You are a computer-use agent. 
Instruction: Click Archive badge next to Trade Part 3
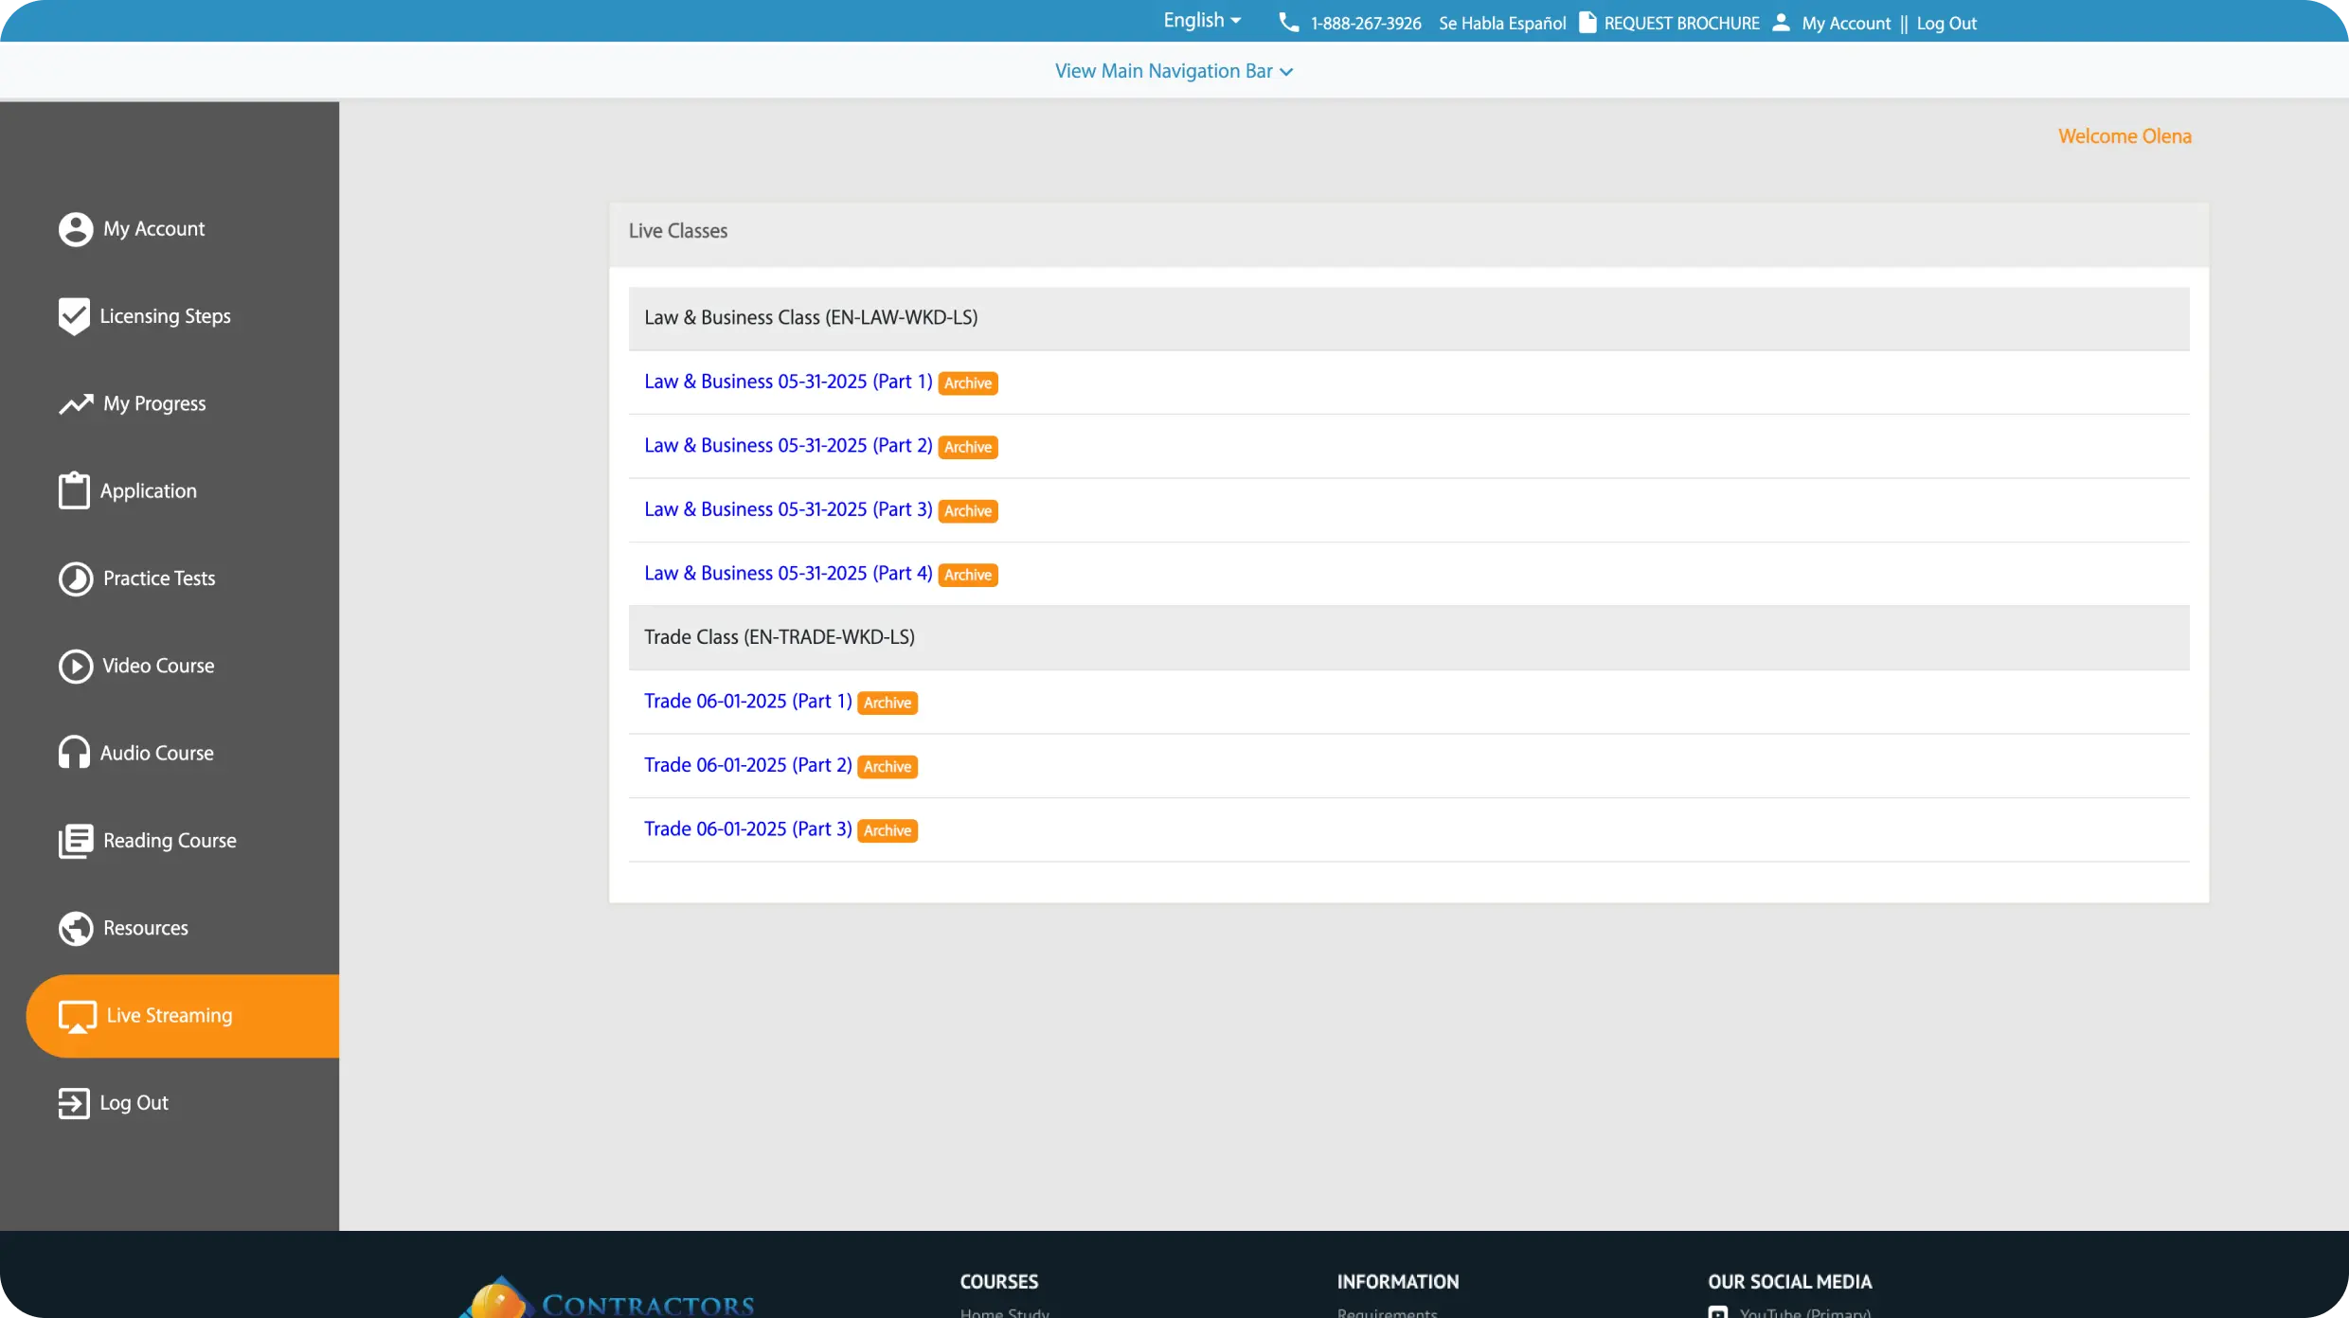point(887,830)
